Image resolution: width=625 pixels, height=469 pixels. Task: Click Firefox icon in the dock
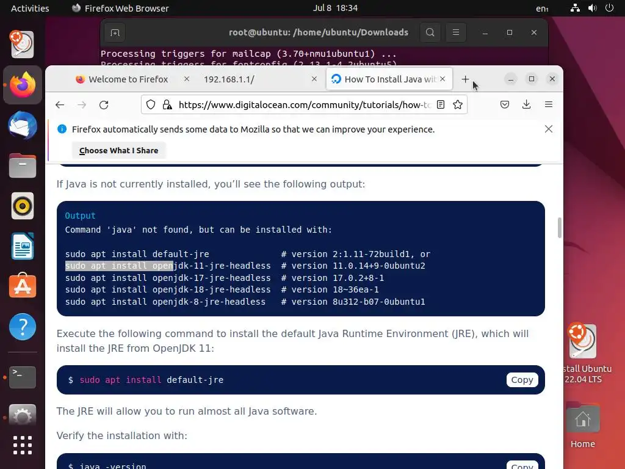pos(23,85)
